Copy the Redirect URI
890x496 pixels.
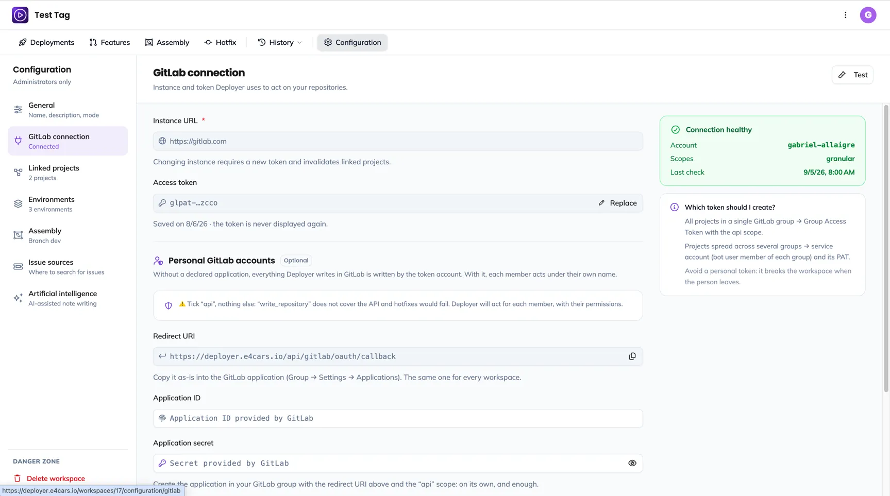(632, 356)
